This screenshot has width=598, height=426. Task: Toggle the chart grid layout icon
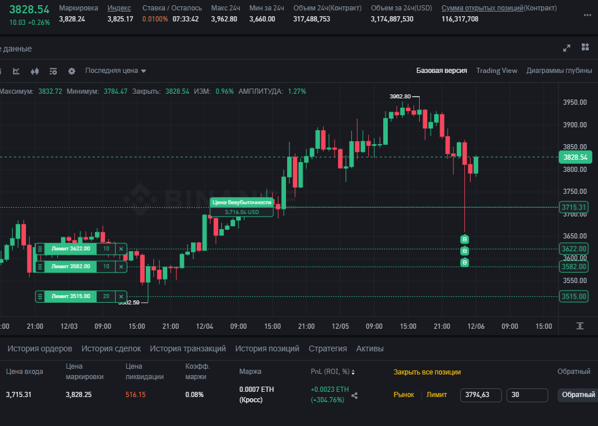click(x=587, y=49)
